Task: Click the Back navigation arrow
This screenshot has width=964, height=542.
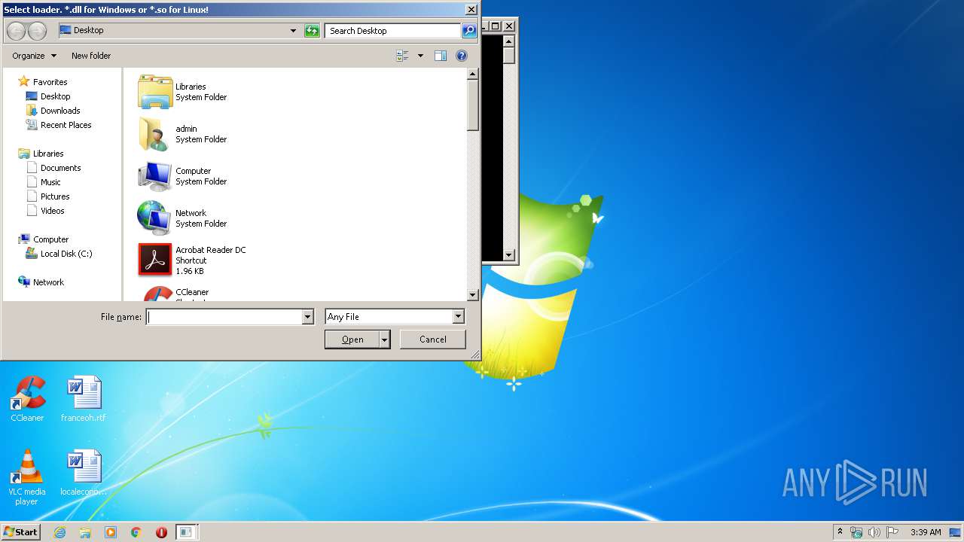Action: (17, 31)
